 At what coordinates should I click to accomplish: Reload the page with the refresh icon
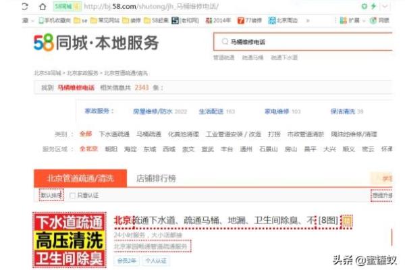(25, 6)
